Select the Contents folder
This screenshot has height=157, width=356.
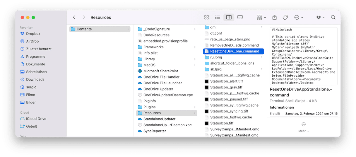coord(100,29)
